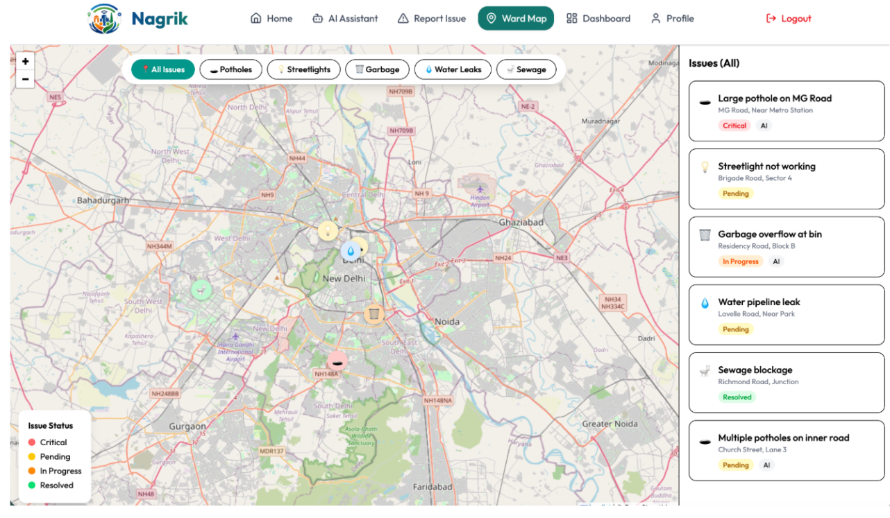Select the All Issues filter
This screenshot has width=890, height=518.
(163, 69)
